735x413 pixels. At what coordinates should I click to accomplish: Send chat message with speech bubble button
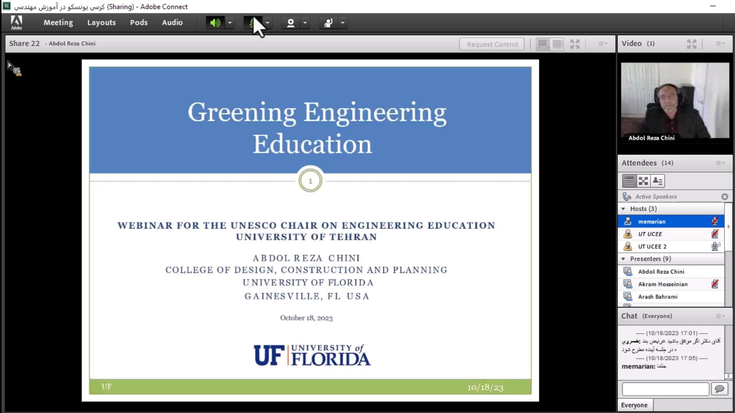pos(719,389)
